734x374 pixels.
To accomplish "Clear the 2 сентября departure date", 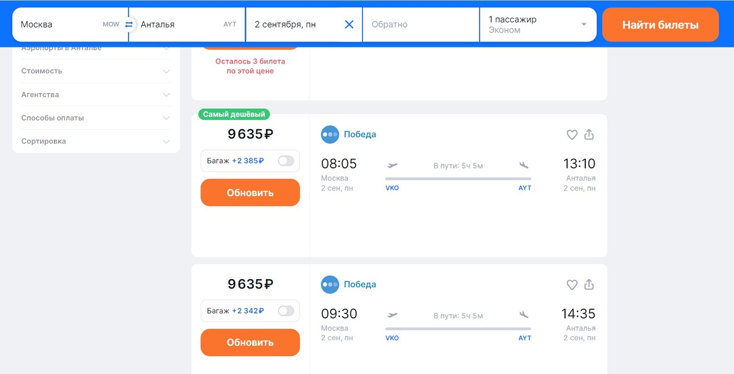I will [349, 24].
